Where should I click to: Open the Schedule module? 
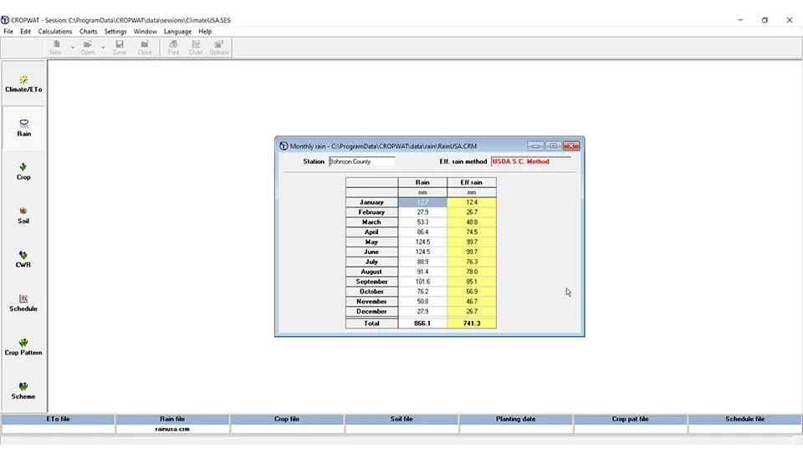(23, 303)
